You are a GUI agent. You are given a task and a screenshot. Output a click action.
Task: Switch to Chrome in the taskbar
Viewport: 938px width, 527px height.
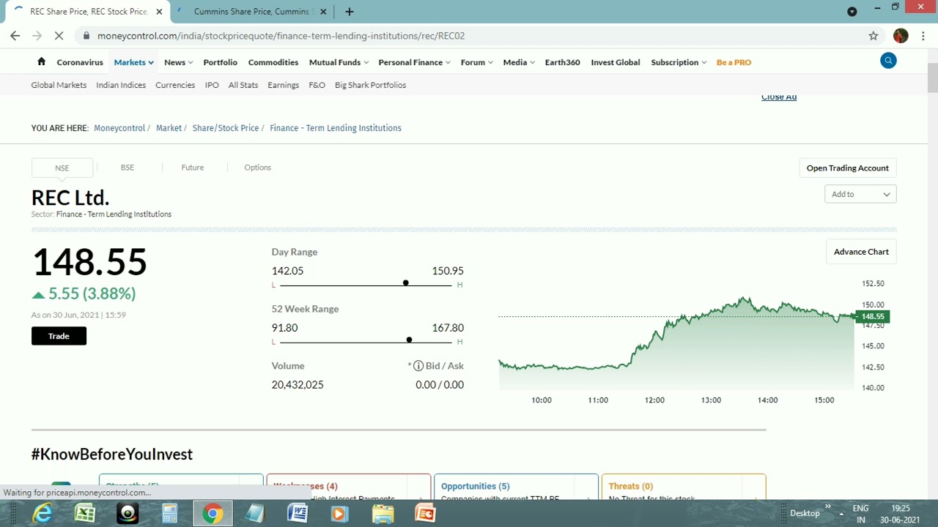pyautogui.click(x=213, y=514)
